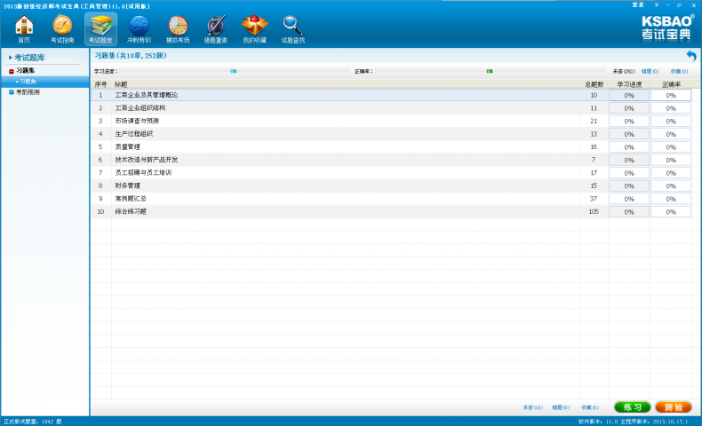Open the 考试指南 compass icon
Image resolution: width=702 pixels, height=426 pixels.
pos(62,28)
